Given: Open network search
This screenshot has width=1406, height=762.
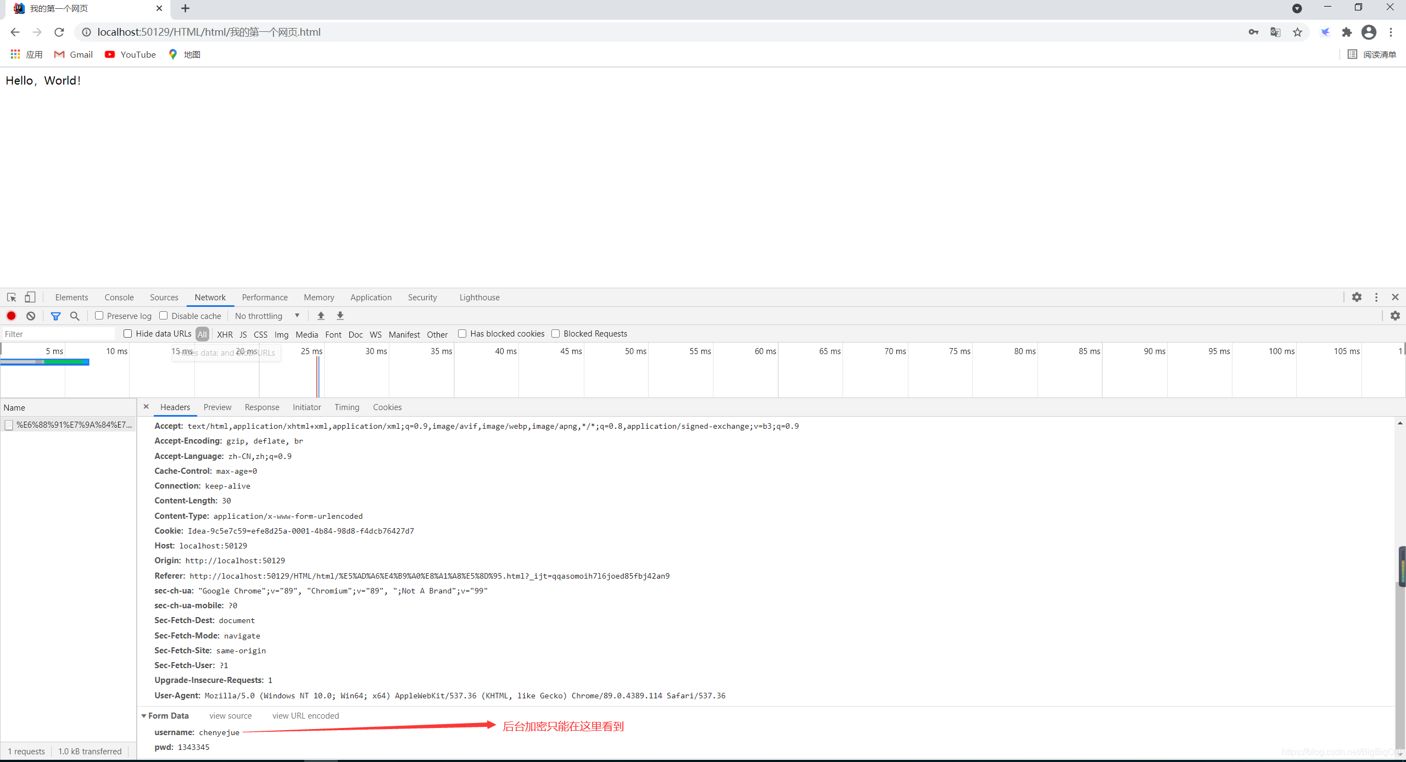Looking at the screenshot, I should [x=75, y=316].
